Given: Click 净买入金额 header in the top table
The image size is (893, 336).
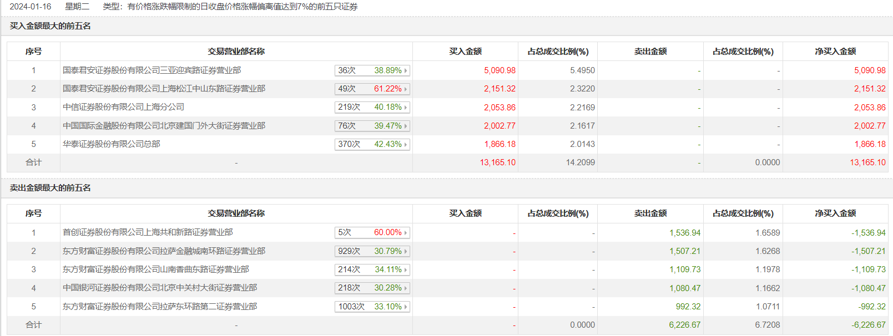Looking at the screenshot, I should pyautogui.click(x=835, y=52).
